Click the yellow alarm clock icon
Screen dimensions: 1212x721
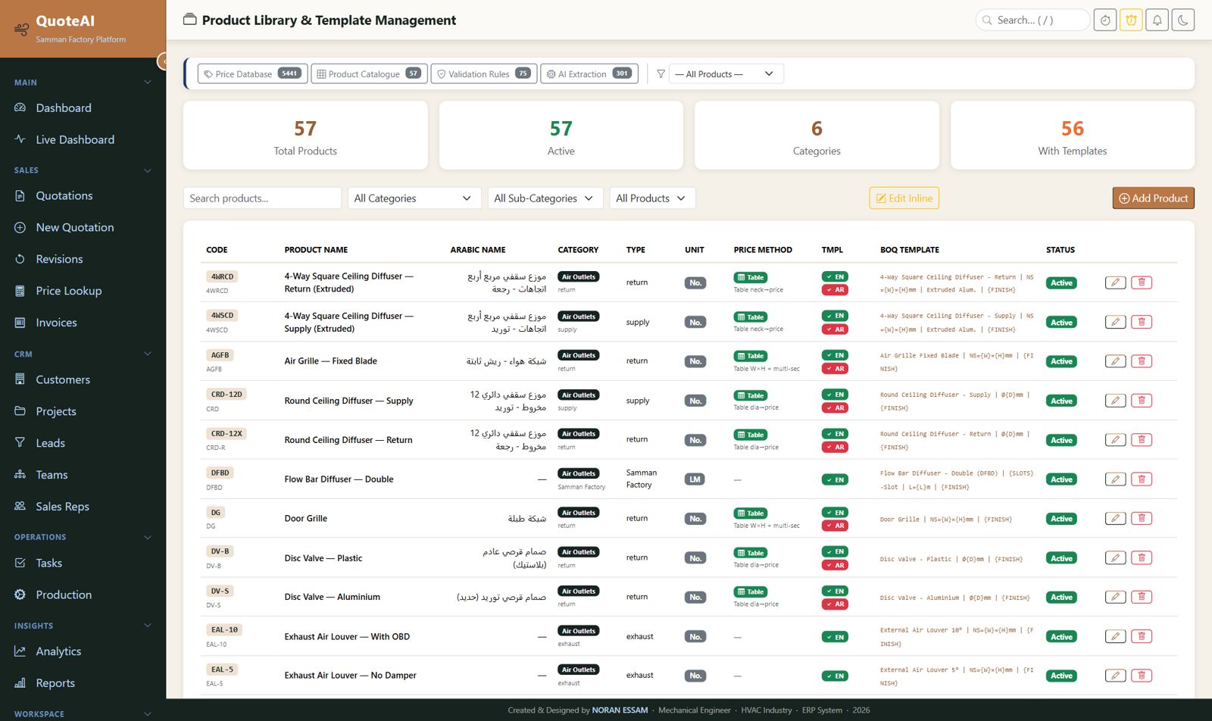point(1131,20)
